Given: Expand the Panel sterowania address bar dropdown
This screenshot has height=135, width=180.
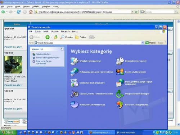Looking at the screenshot, I should [x=143, y=43].
